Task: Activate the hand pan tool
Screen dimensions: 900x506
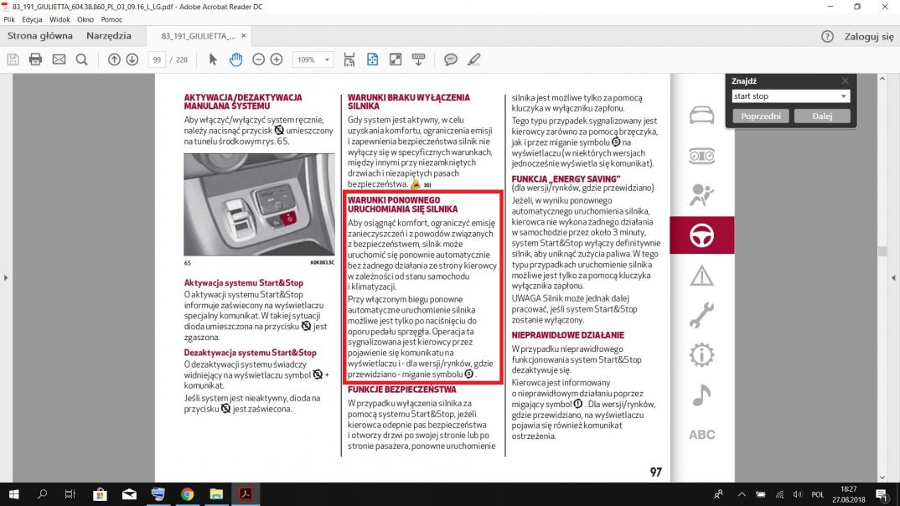Action: 236,59
